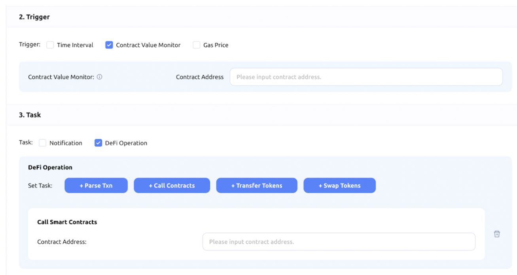Add a Swap Tokens task
The image size is (517, 275).
tap(339, 186)
